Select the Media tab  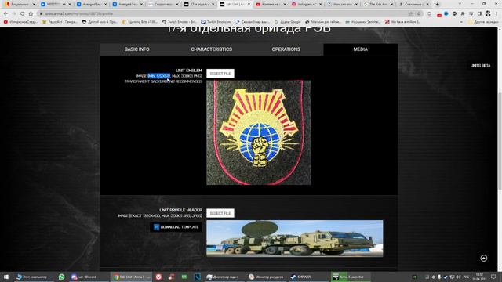click(x=361, y=49)
